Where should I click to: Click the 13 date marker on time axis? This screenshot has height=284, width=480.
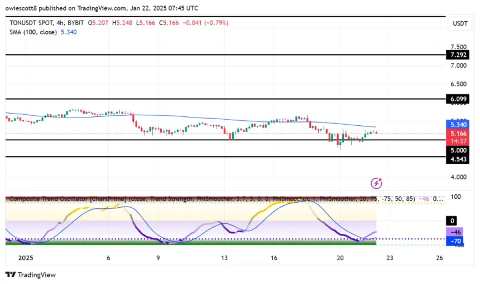pyautogui.click(x=224, y=258)
